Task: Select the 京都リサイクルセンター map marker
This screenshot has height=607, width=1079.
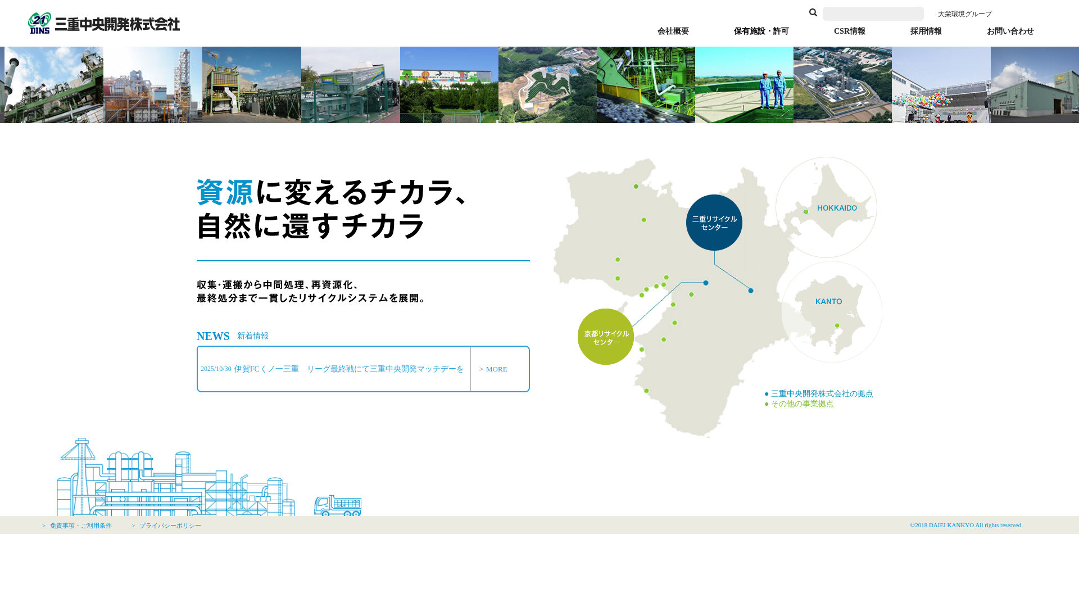Action: coord(605,336)
